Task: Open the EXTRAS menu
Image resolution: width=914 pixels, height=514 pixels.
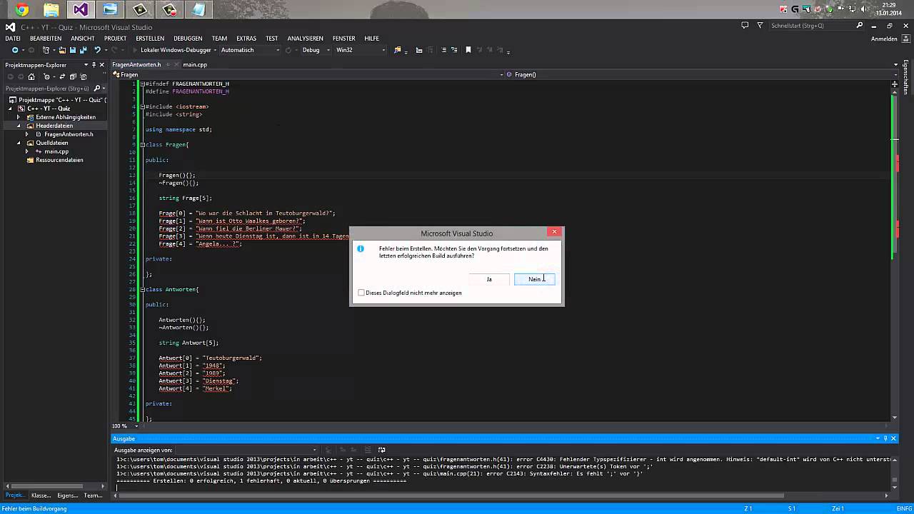Action: (x=246, y=39)
